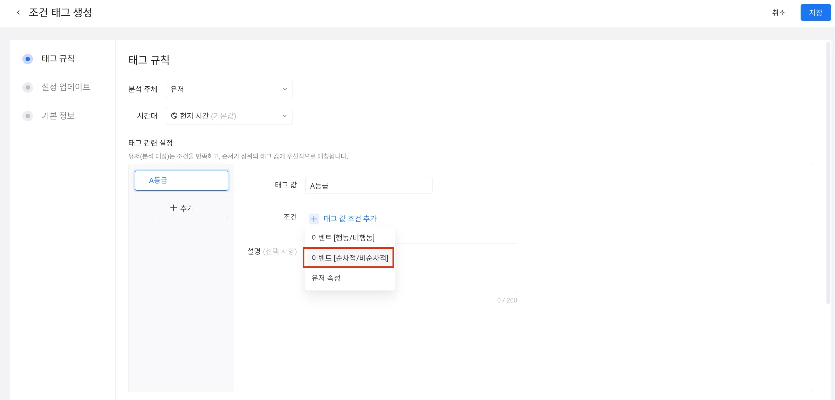Open the 시간대 dropdown showing 현지 시간
The width and height of the screenshot is (835, 400).
[x=229, y=116]
